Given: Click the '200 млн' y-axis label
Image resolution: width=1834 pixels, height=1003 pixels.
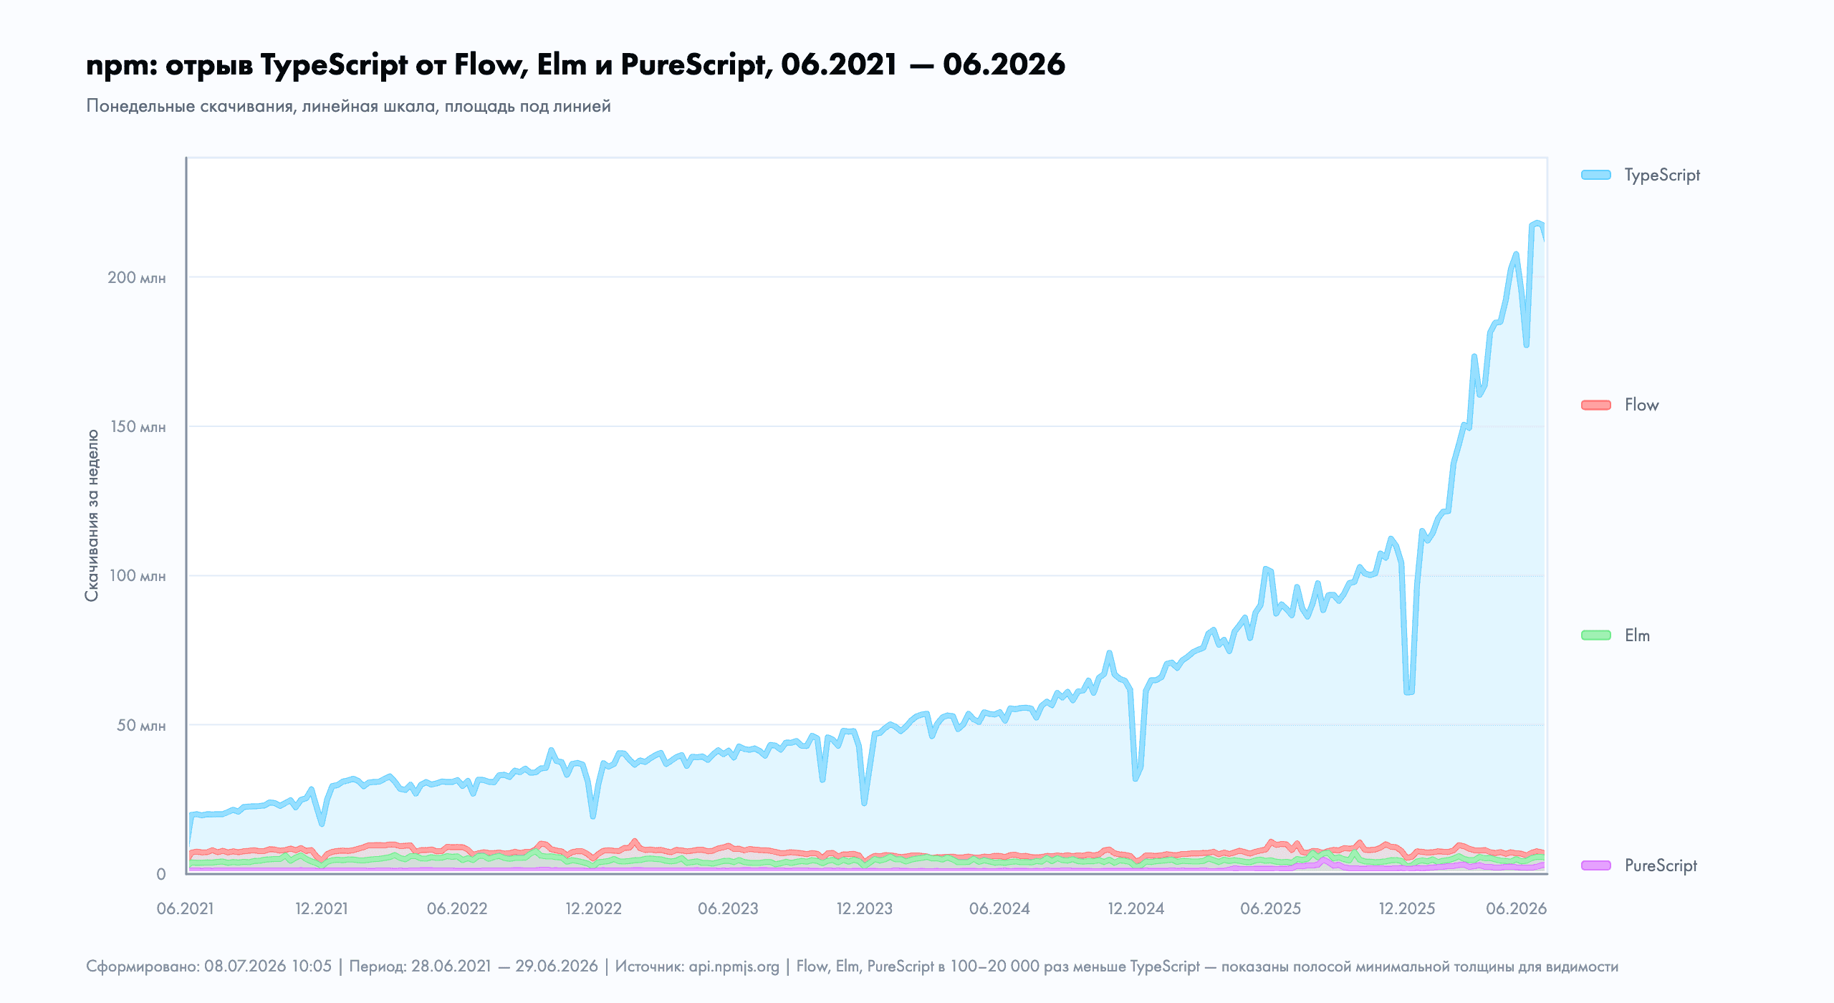Looking at the screenshot, I should click(136, 277).
